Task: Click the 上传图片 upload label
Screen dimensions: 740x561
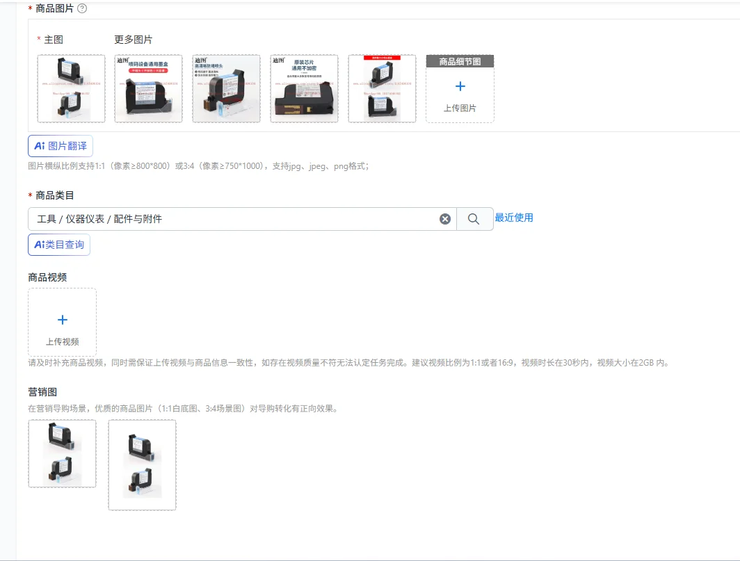Action: click(460, 108)
